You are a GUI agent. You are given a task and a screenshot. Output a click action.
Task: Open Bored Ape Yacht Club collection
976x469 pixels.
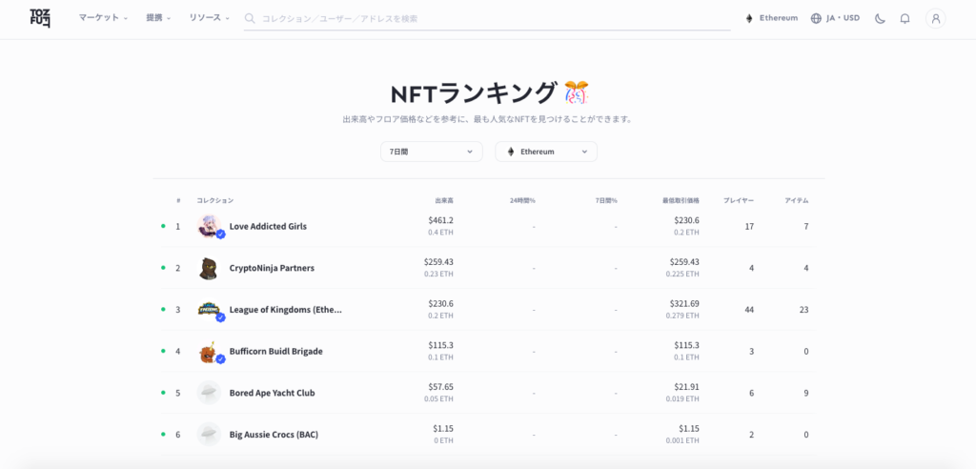click(x=272, y=393)
